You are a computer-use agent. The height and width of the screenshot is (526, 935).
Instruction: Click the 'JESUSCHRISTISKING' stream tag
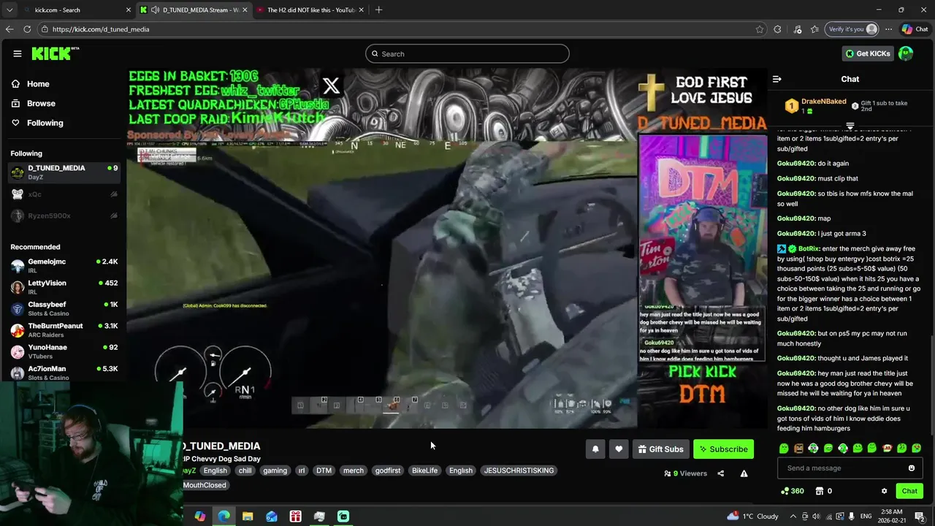pyautogui.click(x=519, y=470)
